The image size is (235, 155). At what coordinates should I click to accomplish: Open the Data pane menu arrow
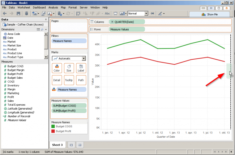(x=46, y=19)
